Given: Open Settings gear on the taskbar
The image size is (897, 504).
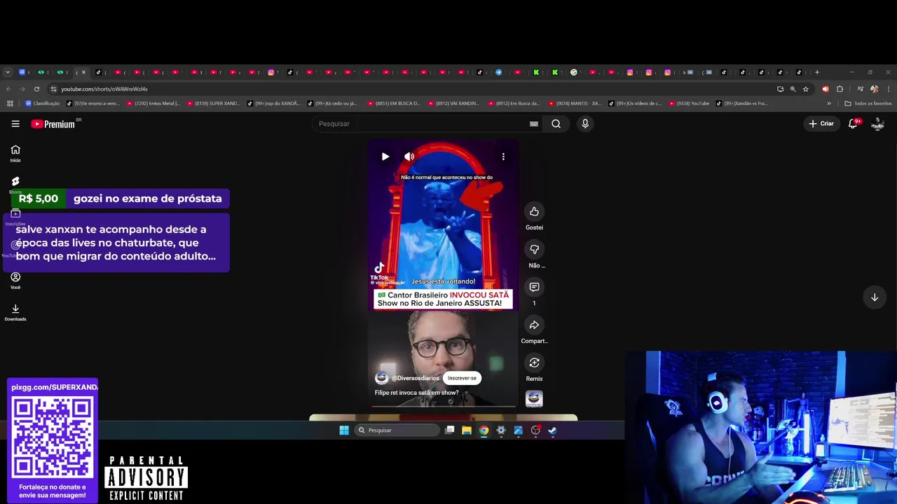Looking at the screenshot, I should tap(501, 430).
